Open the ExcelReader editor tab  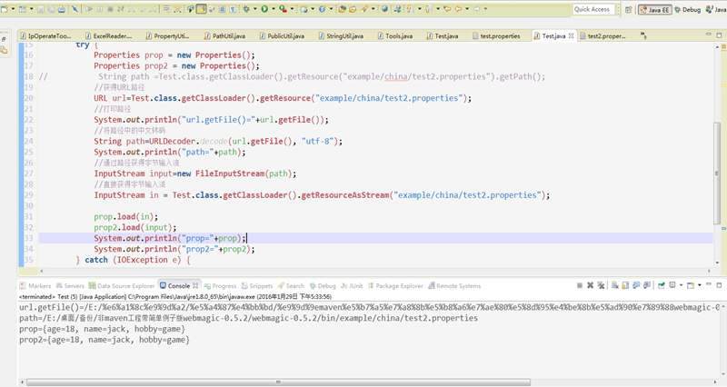108,35
